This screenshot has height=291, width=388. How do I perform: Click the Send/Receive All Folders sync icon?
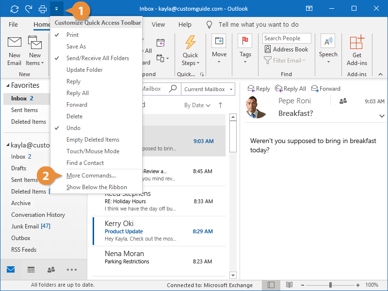point(14,9)
